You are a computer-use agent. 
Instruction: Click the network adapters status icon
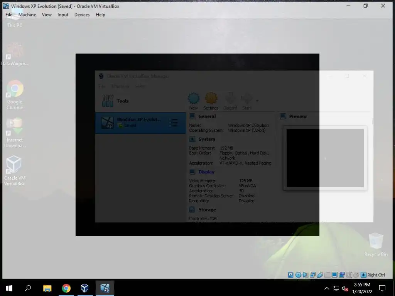312,275
